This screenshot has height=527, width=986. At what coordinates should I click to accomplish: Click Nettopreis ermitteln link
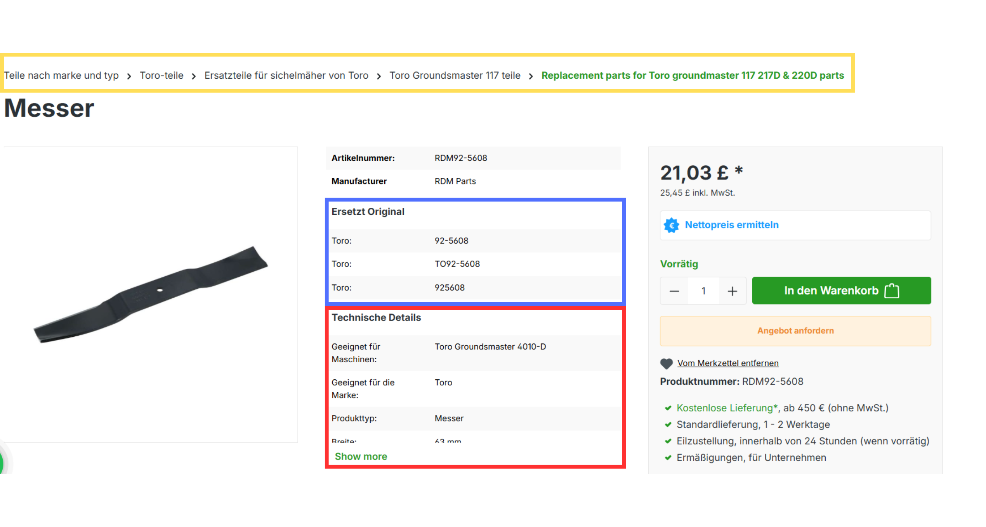[732, 225]
